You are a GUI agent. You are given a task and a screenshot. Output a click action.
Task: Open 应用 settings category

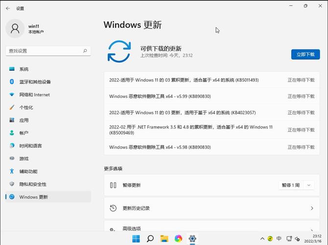(x=48, y=120)
